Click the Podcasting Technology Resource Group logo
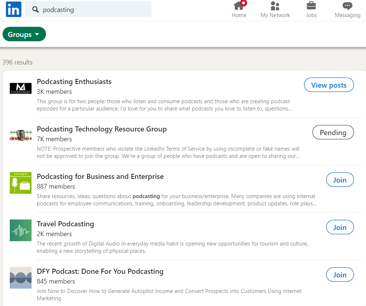 coord(21,135)
